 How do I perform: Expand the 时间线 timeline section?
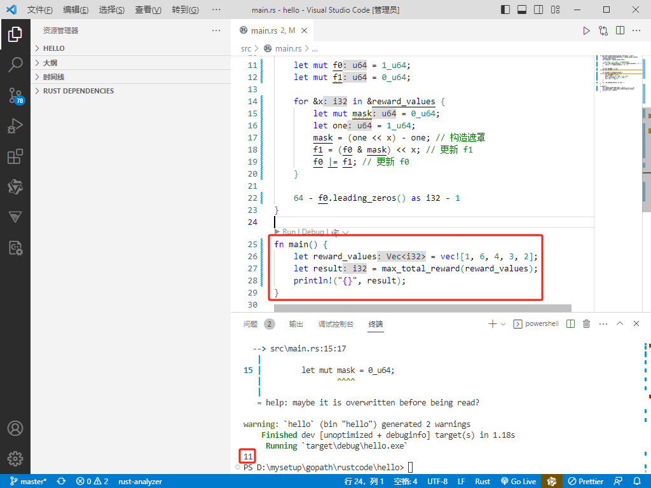click(131, 77)
